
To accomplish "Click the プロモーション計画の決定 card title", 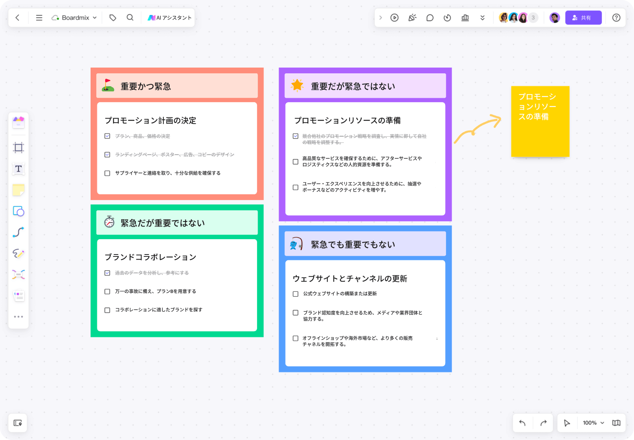I will 150,121.
